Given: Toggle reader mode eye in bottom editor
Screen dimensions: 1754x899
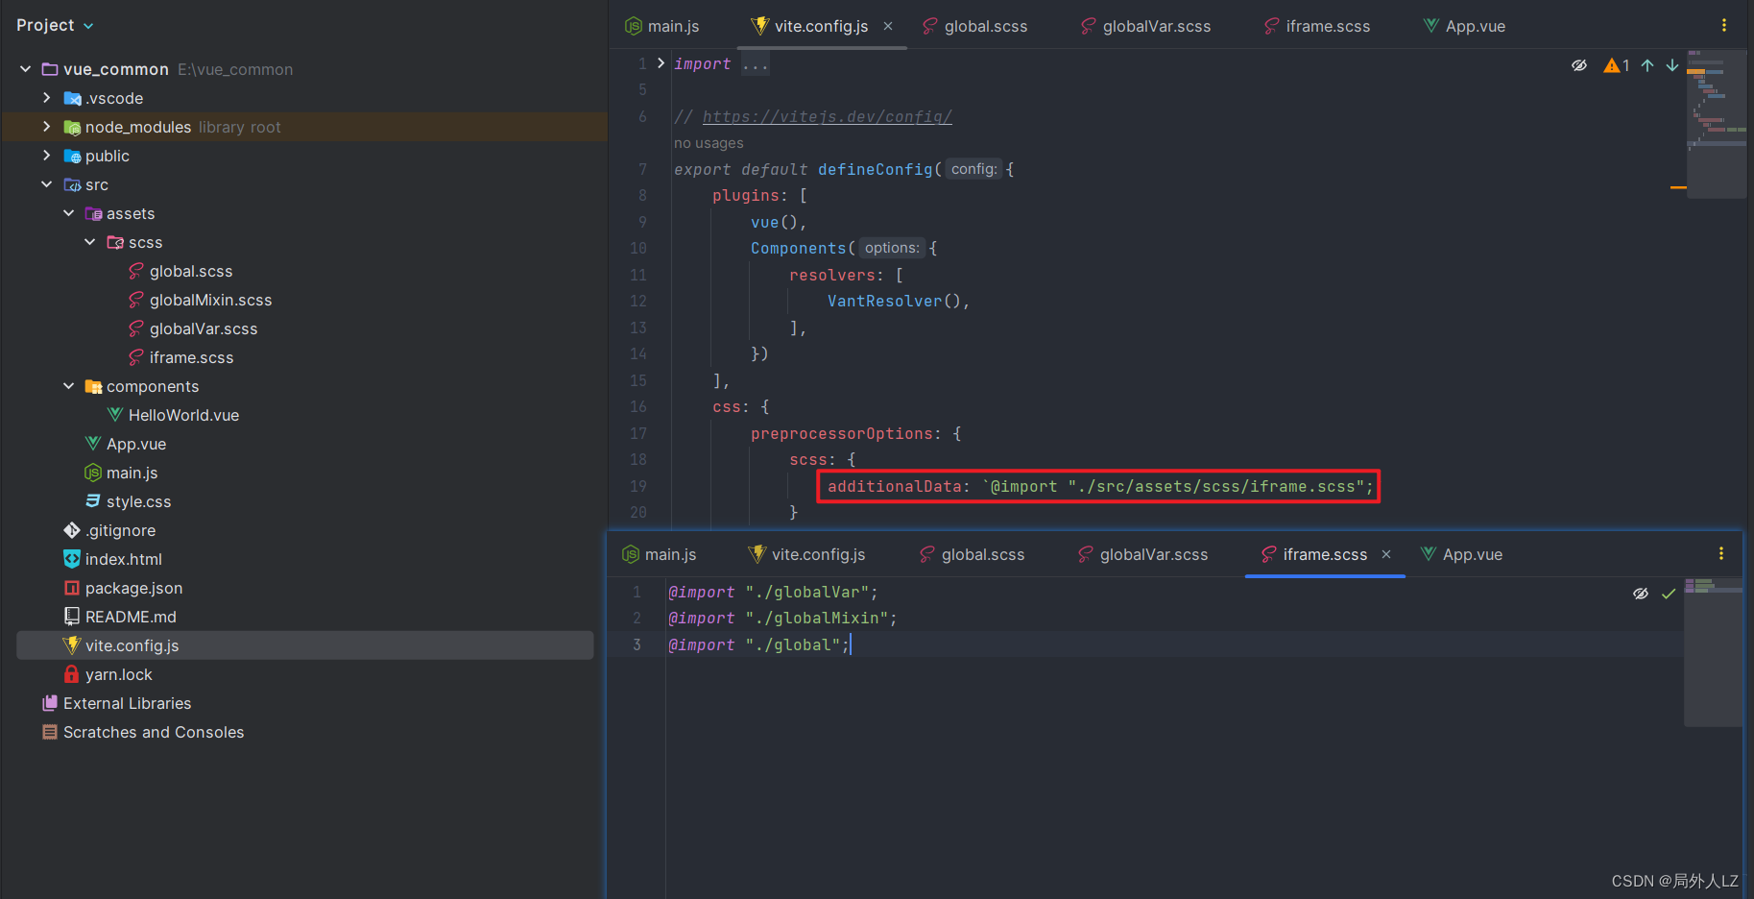Looking at the screenshot, I should pos(1641,594).
